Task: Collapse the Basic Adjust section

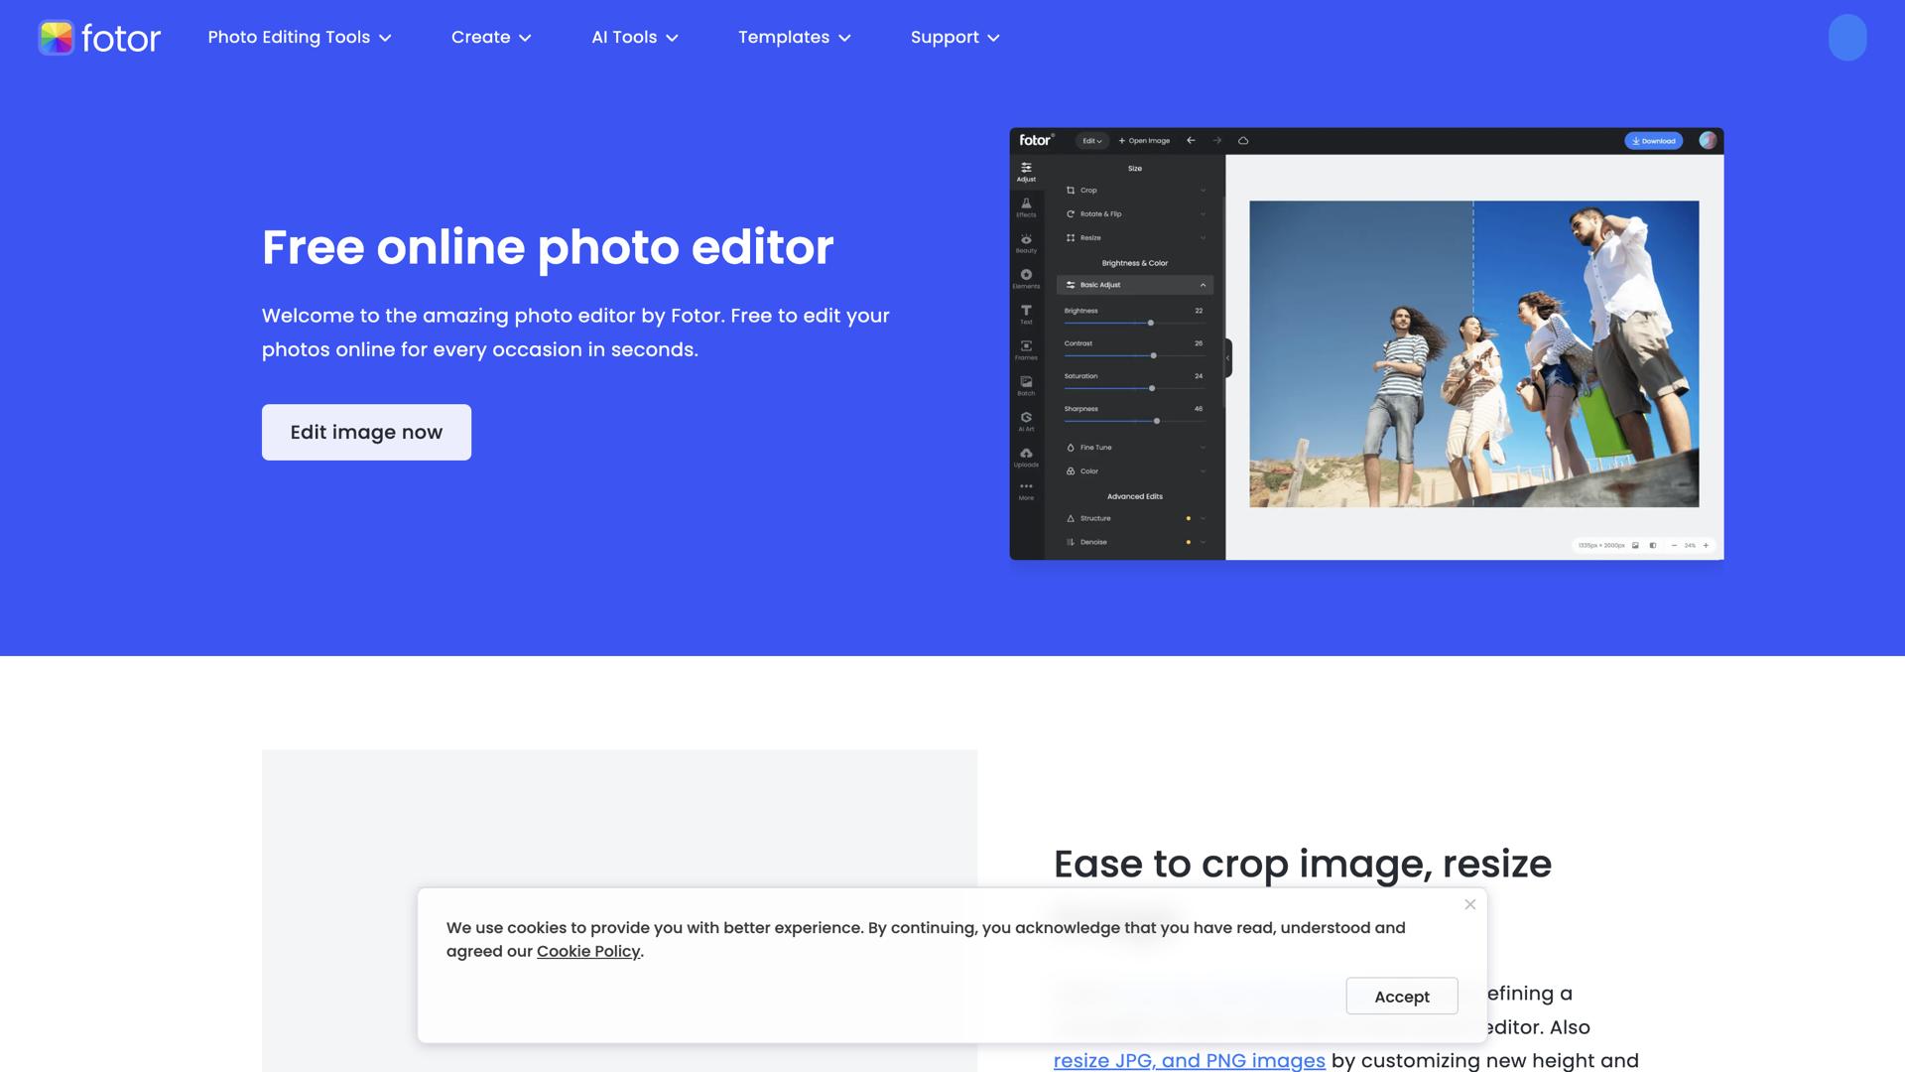Action: click(x=1204, y=285)
